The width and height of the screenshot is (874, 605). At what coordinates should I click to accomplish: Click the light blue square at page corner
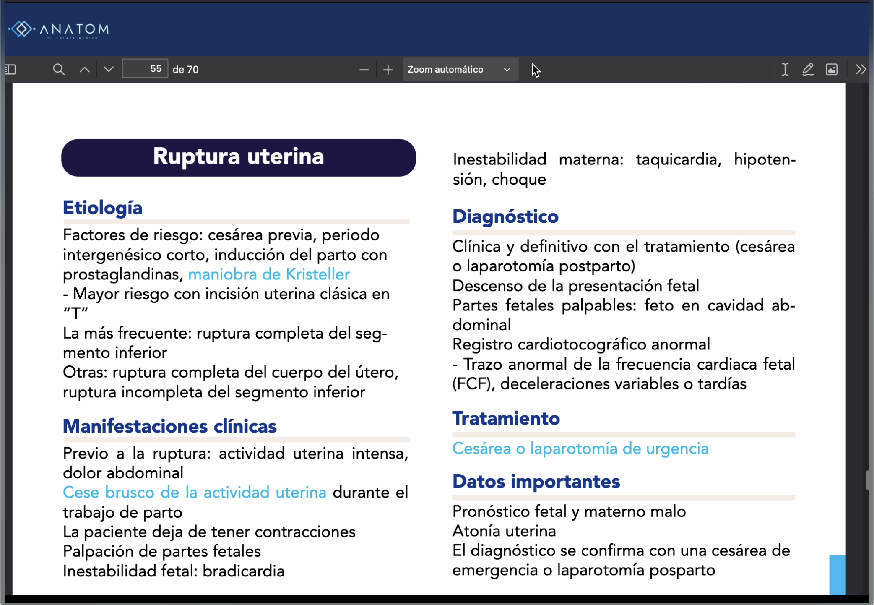pos(837,574)
